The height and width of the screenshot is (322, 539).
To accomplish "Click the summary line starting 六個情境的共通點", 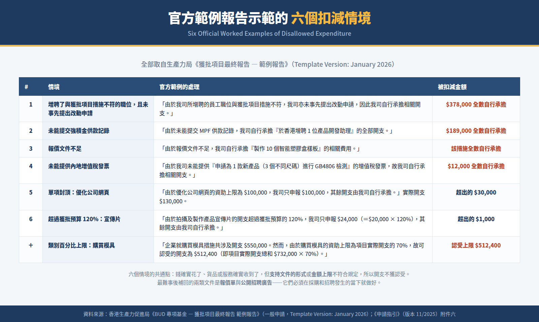I will pos(269,274).
